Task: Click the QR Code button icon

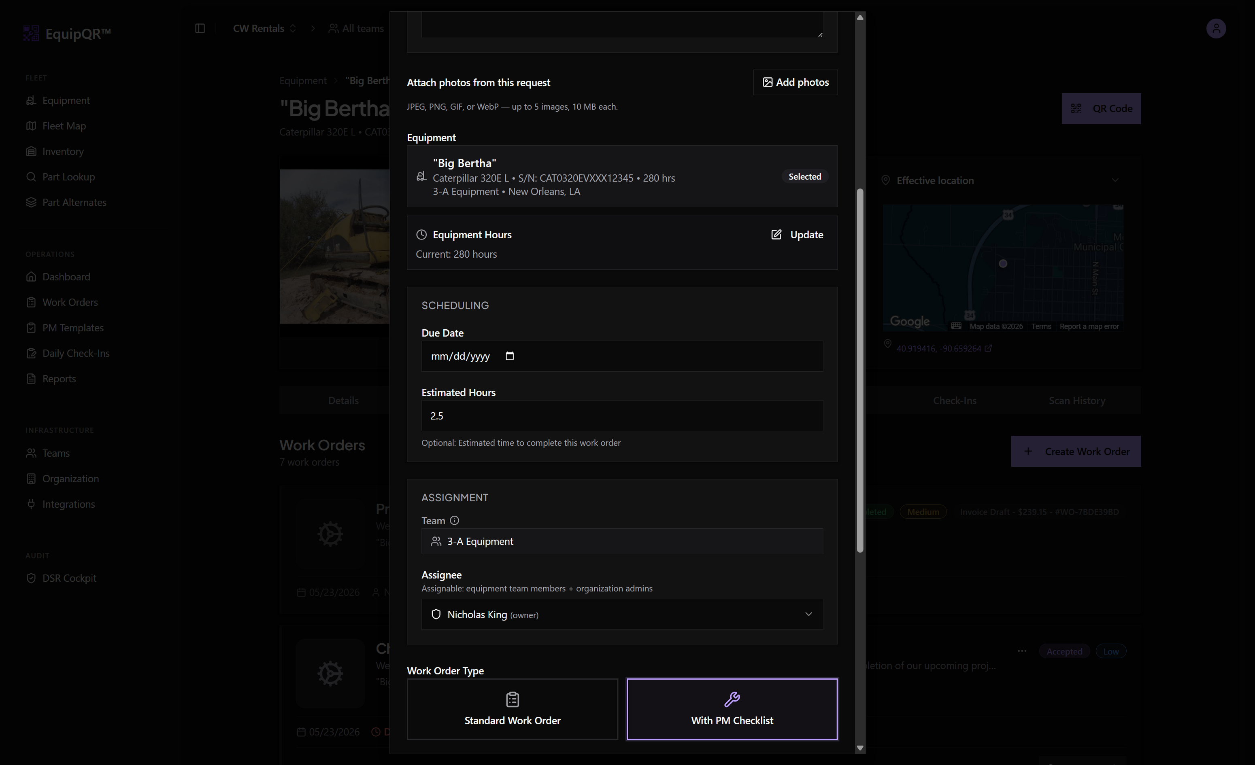Action: (1076, 108)
